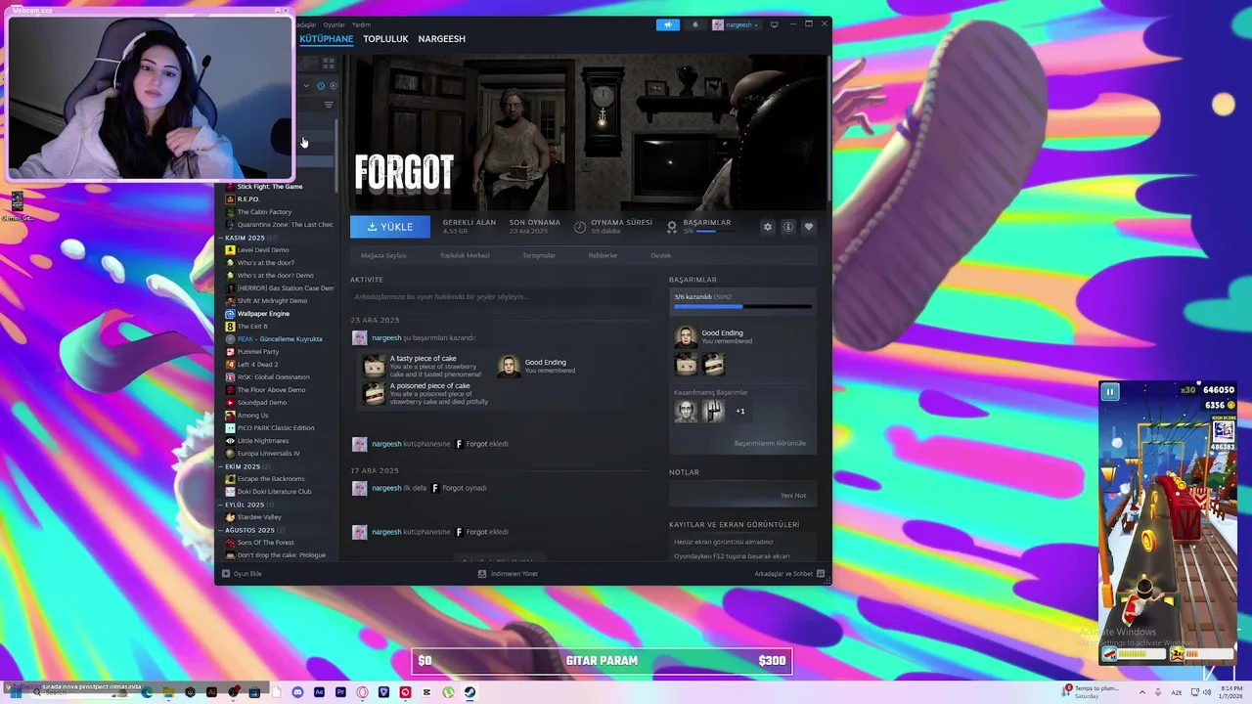
Task: Open Discord from the Windows taskbar
Action: coord(297,692)
